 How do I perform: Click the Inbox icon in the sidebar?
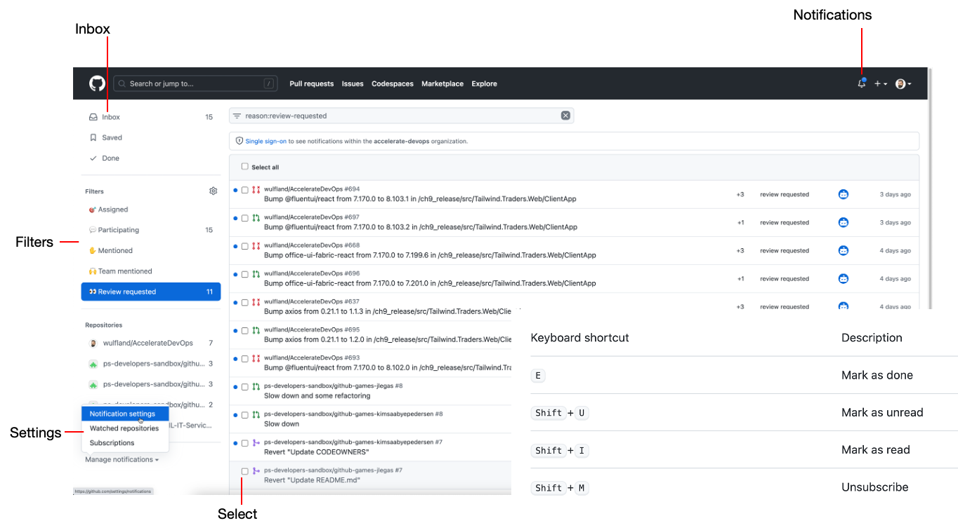[x=93, y=116]
